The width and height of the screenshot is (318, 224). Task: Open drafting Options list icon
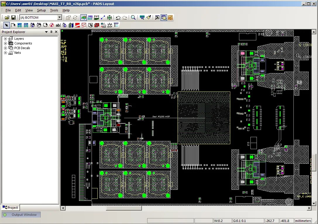pyautogui.click(x=116, y=25)
